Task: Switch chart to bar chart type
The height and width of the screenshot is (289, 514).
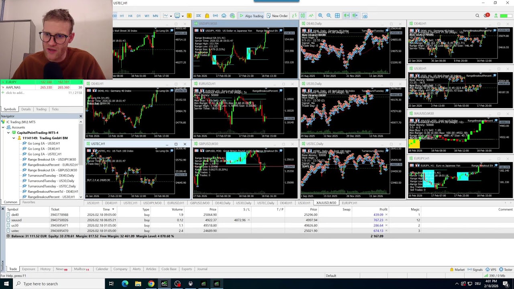Action: 294,16
